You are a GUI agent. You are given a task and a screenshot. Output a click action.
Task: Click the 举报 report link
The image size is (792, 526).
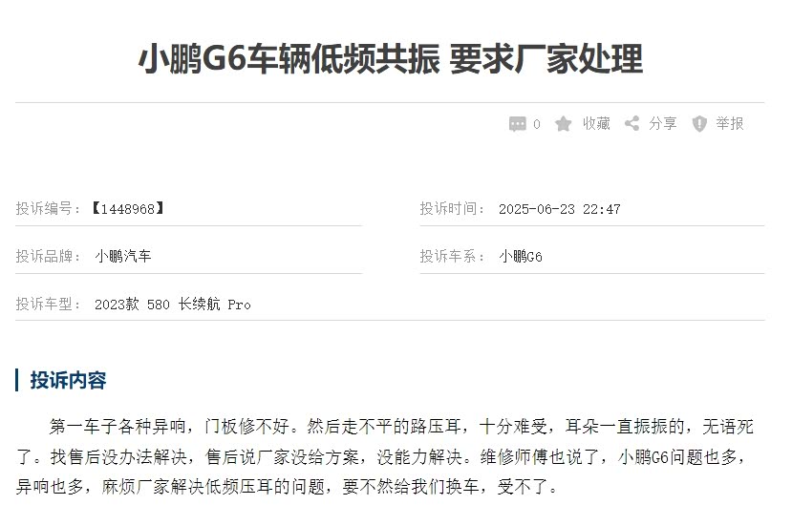coord(730,123)
